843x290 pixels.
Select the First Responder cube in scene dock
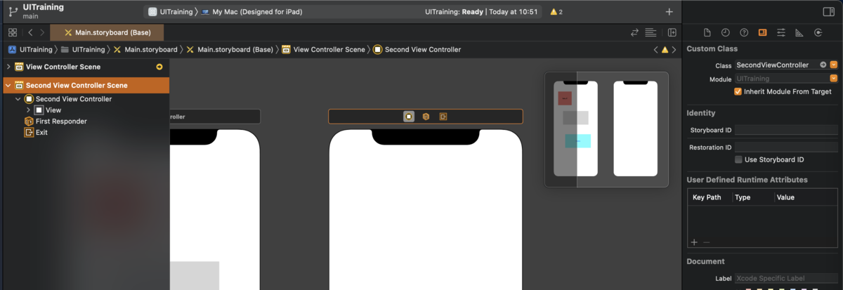pyautogui.click(x=426, y=117)
